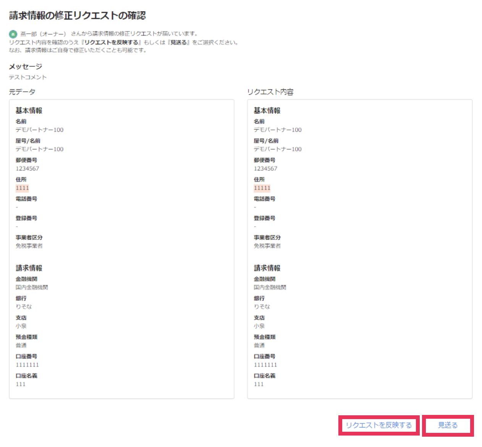The image size is (482, 447).
Task: Click postal code 1234567 in リクエスト内容
Action: (x=265, y=168)
